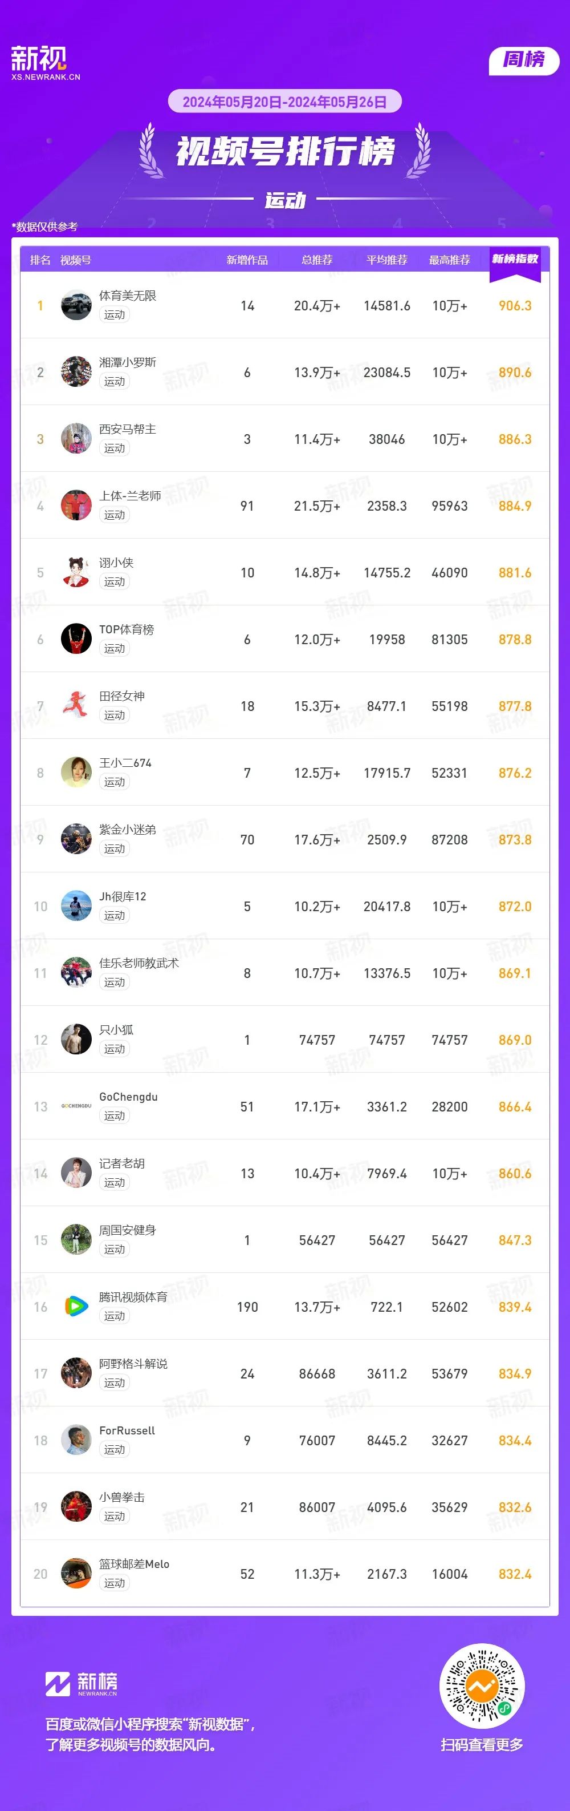
Task: Open 体育美无限 truck avatar
Action: 76,305
